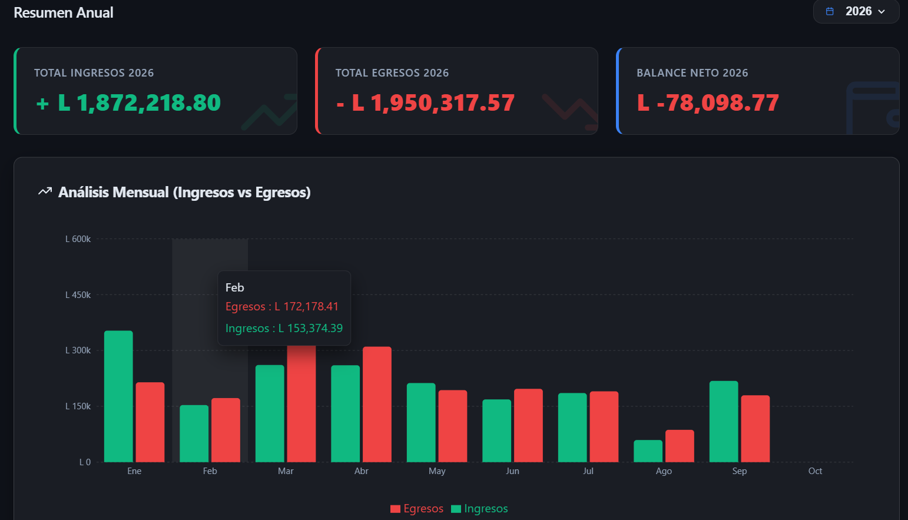This screenshot has width=908, height=520.
Task: Click the Resumen Anual heading
Action: (64, 12)
